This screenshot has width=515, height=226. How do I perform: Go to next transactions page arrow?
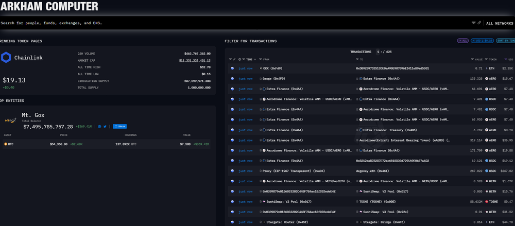(x=381, y=52)
